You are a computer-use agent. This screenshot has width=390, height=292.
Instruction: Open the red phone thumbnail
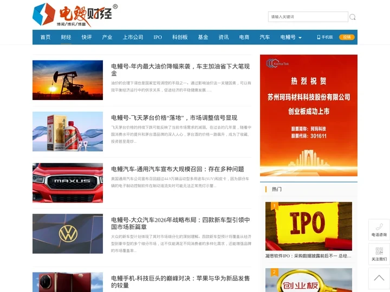click(68, 282)
